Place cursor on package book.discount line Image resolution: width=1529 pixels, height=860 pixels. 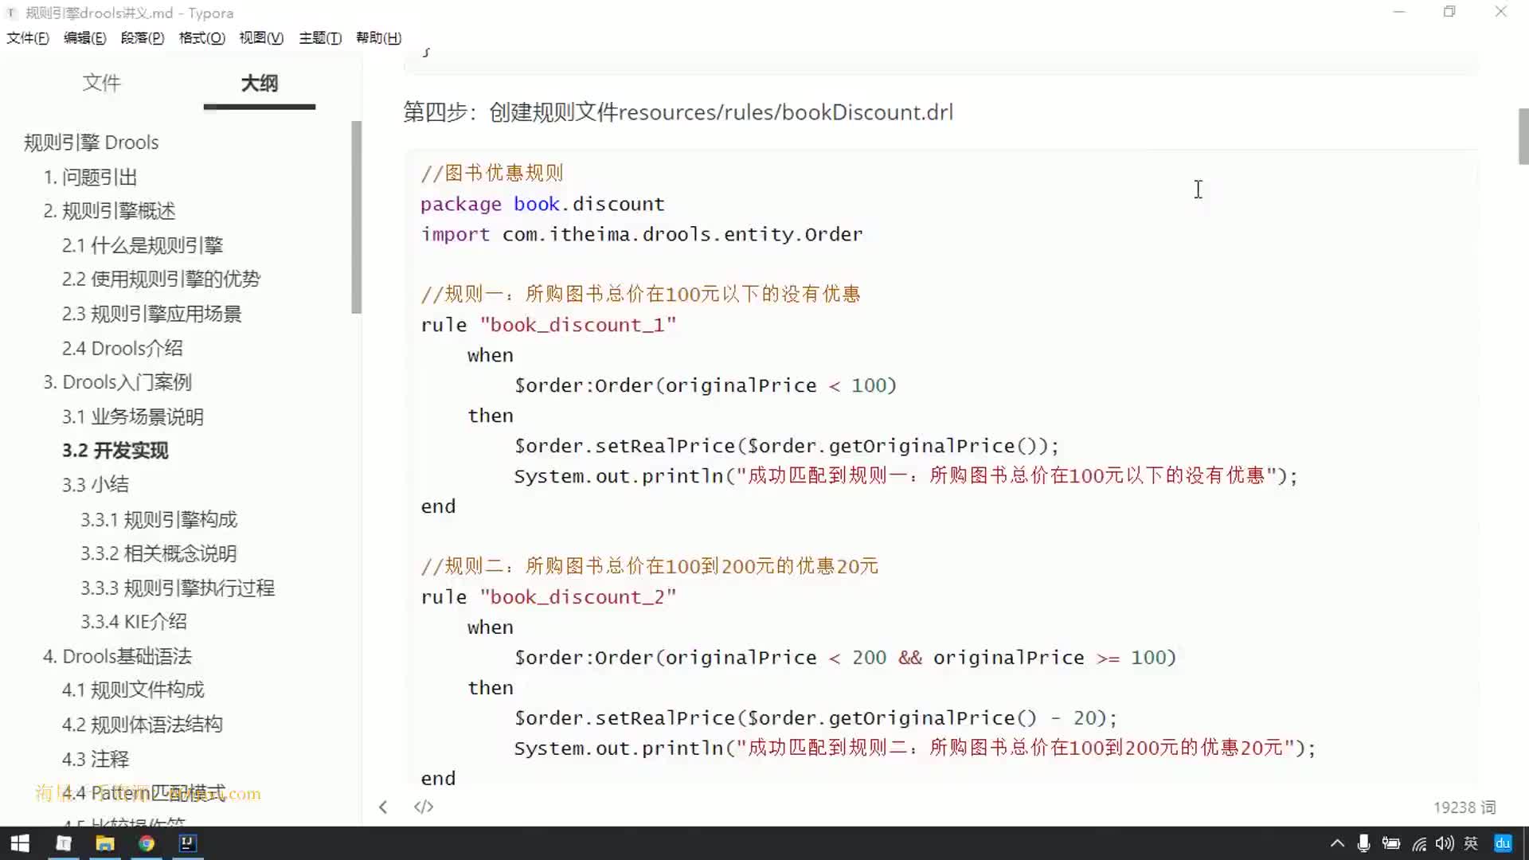[x=542, y=205]
